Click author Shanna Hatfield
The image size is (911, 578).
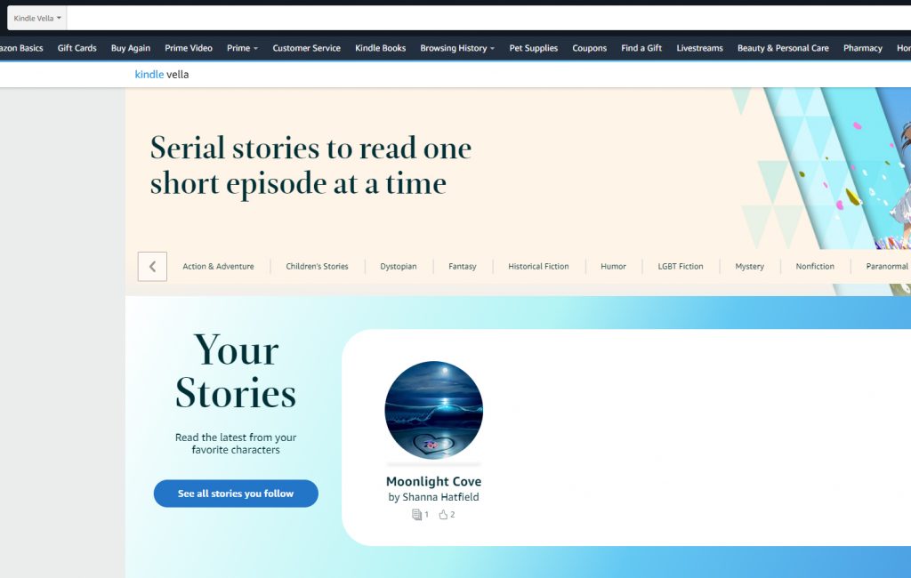[x=433, y=497]
